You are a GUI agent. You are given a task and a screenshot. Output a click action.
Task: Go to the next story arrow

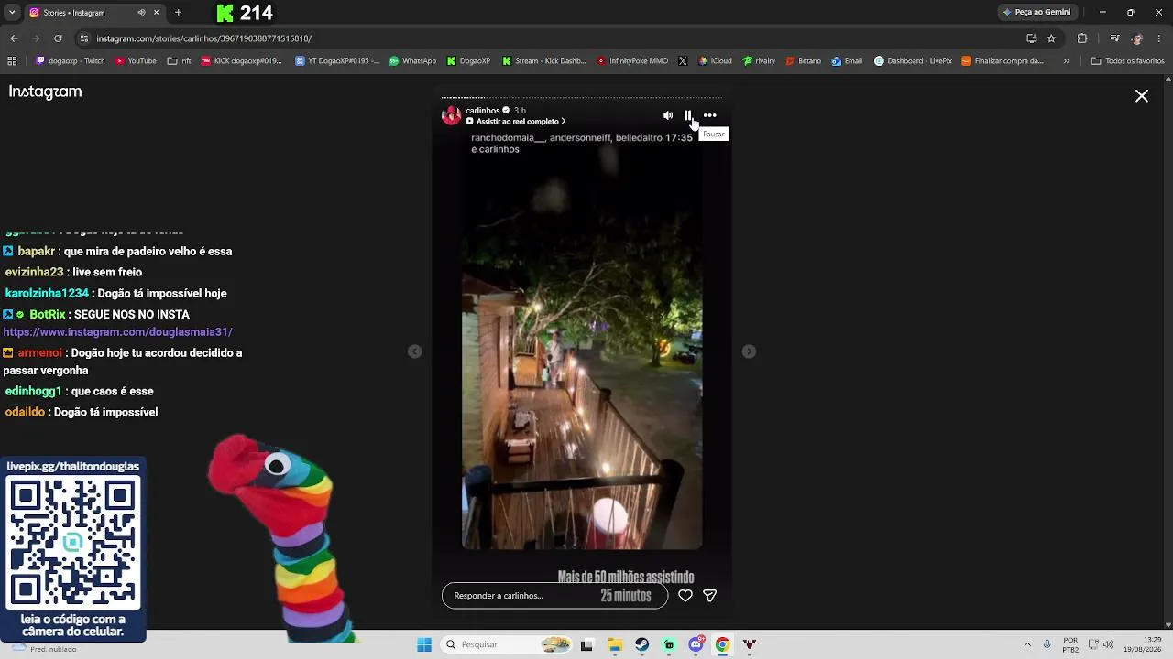pyautogui.click(x=749, y=351)
